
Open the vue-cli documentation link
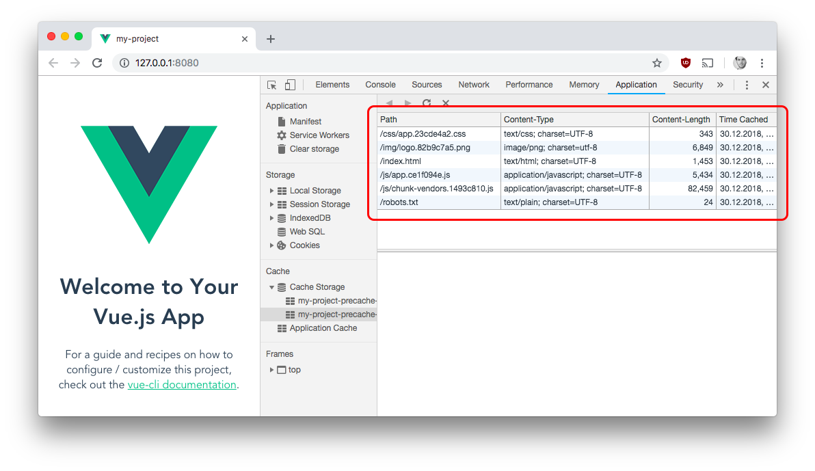[x=182, y=385]
